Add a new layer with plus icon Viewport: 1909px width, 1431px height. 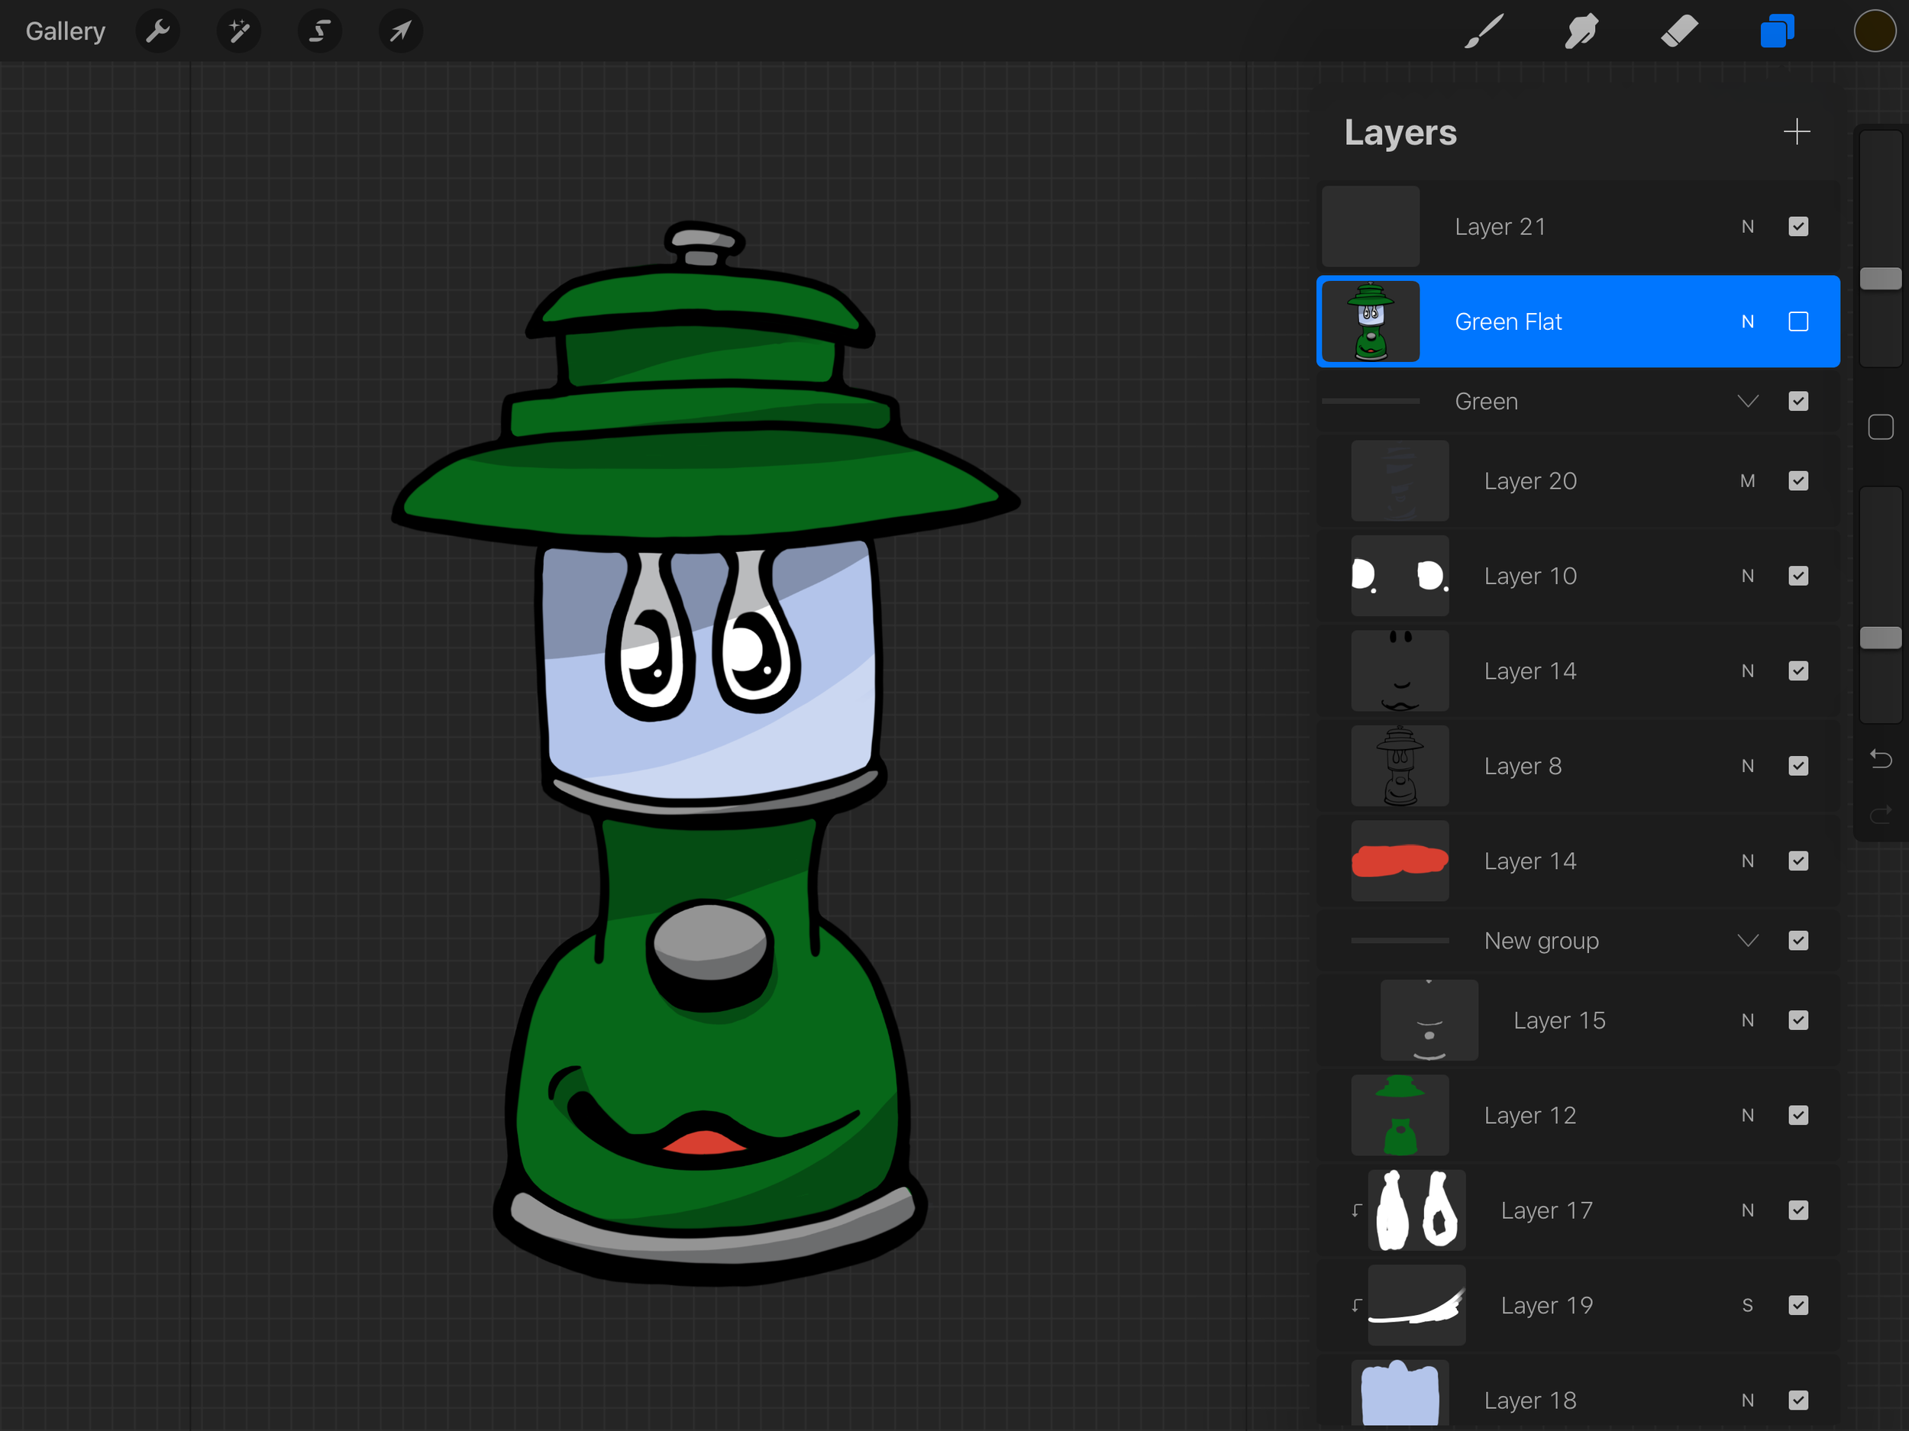tap(1796, 132)
